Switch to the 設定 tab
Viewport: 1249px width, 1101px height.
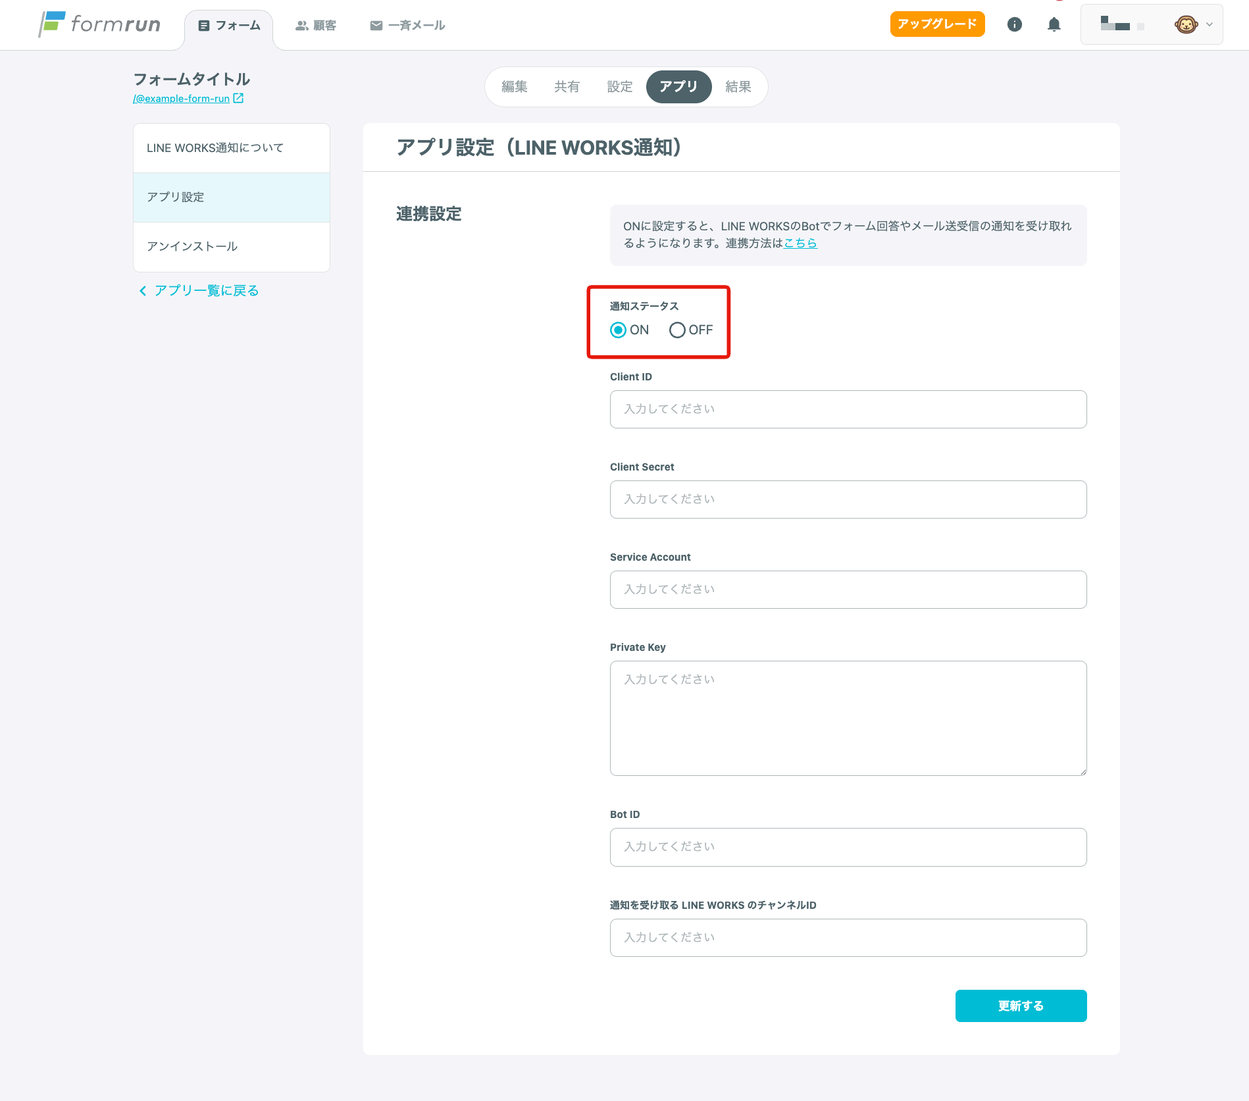tap(620, 87)
